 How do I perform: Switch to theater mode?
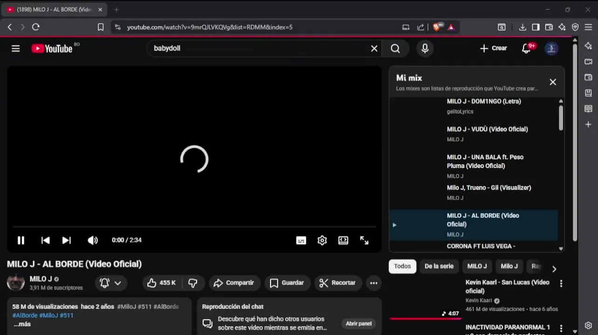coord(343,240)
